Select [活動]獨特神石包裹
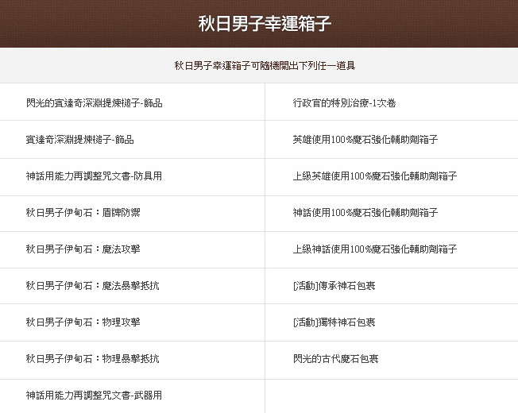The image size is (518, 413). click(334, 322)
